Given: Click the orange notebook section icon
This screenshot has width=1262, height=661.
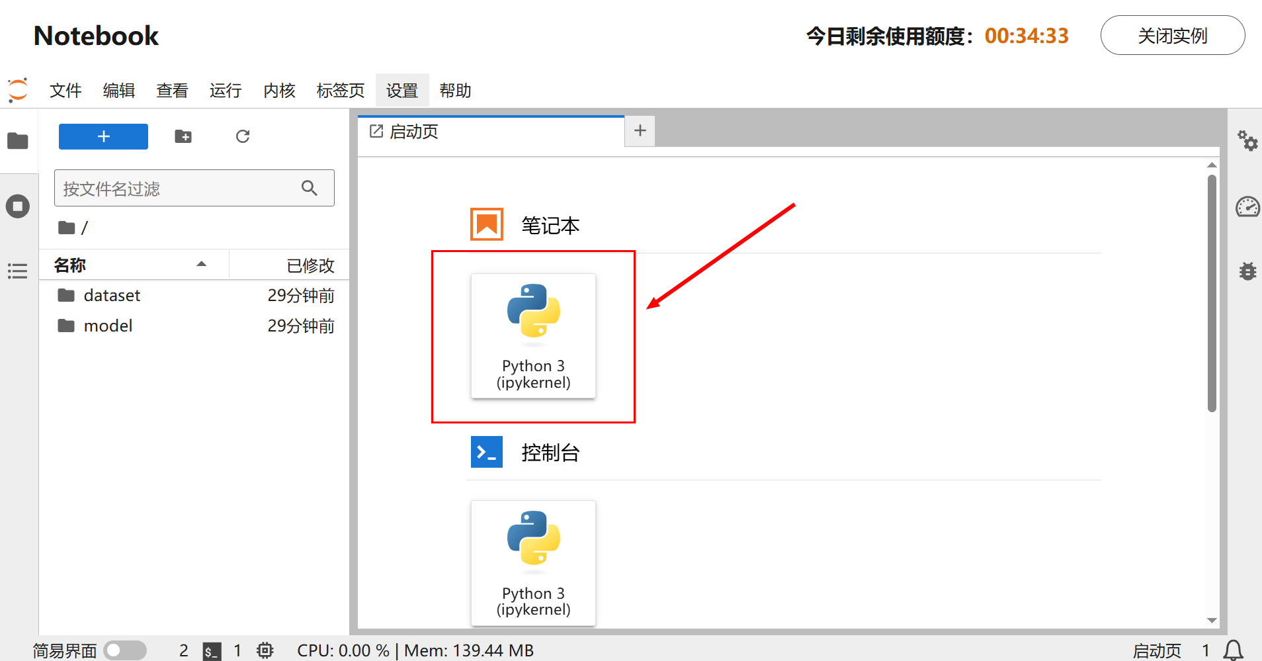Looking at the screenshot, I should click(x=487, y=224).
